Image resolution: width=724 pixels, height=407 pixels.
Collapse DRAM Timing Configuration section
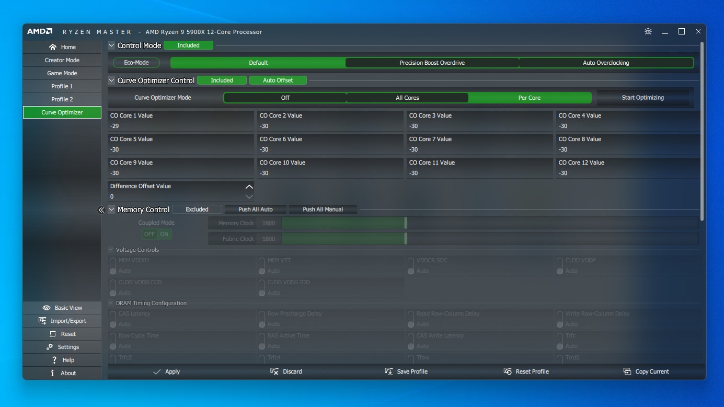tap(111, 303)
